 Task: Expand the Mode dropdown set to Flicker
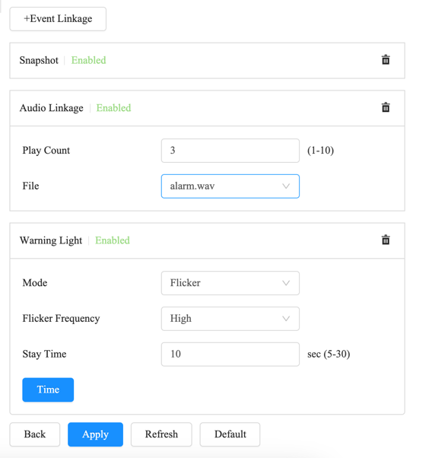click(230, 283)
